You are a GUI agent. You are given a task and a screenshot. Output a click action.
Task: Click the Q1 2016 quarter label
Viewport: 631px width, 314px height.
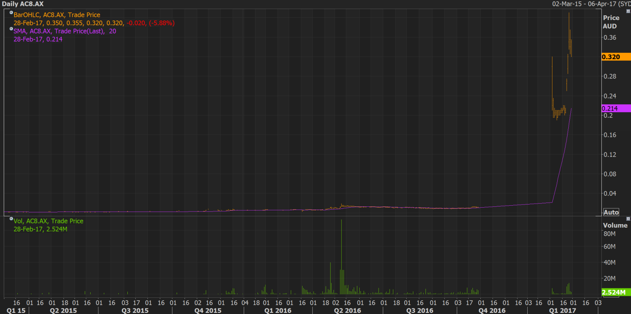(x=278, y=310)
